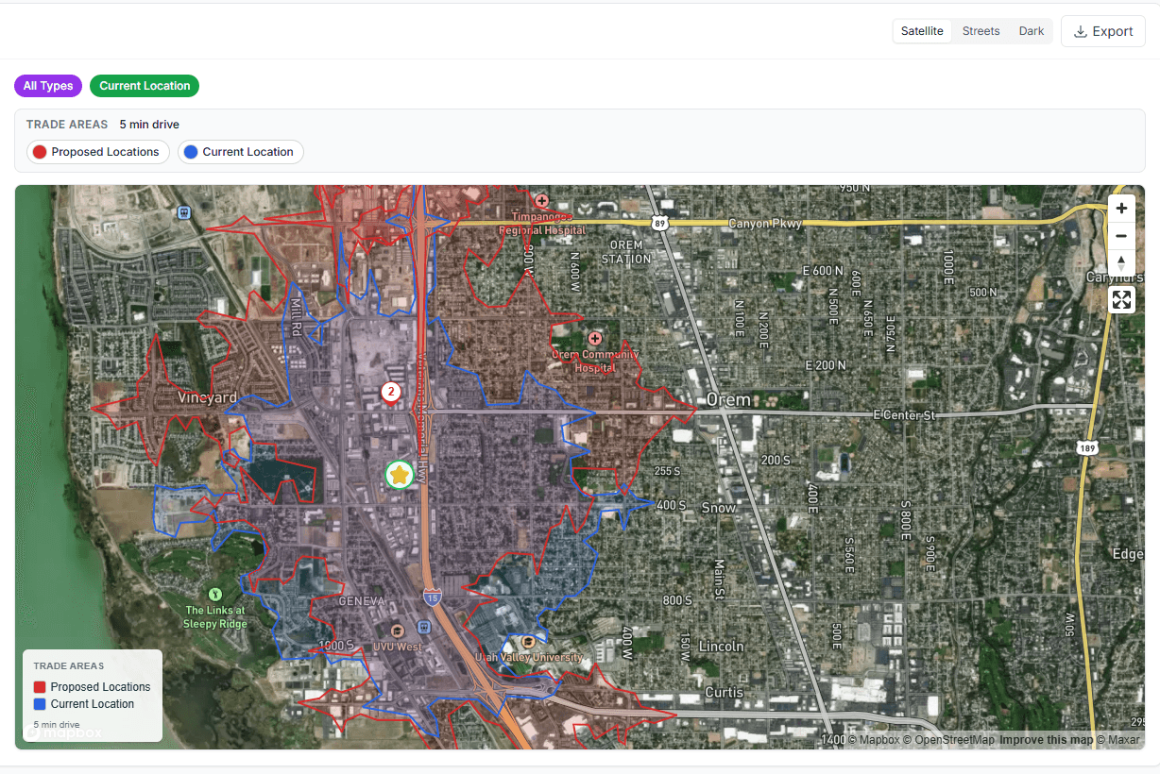Screen dimensions: 1160x774
Task: Click the transit station icon near Vineyard
Action: pyautogui.click(x=183, y=213)
